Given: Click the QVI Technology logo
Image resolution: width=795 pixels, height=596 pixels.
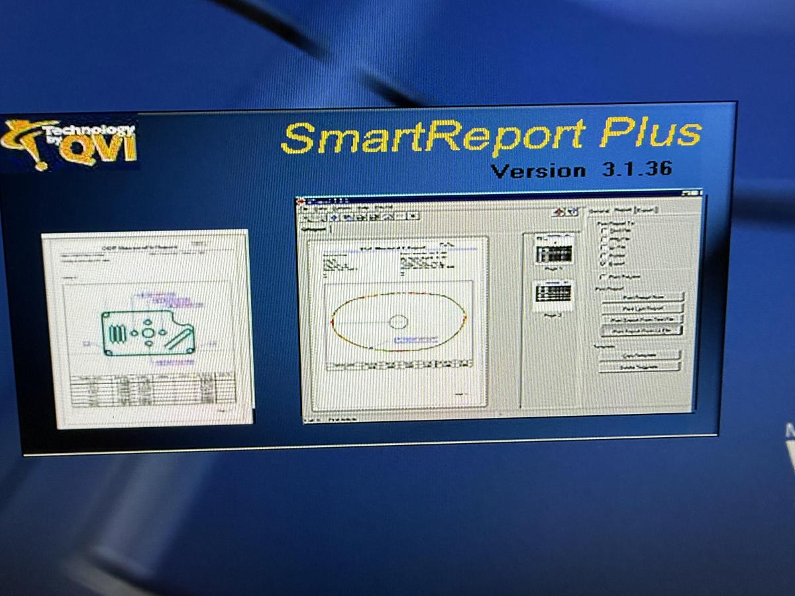Looking at the screenshot, I should [x=73, y=142].
